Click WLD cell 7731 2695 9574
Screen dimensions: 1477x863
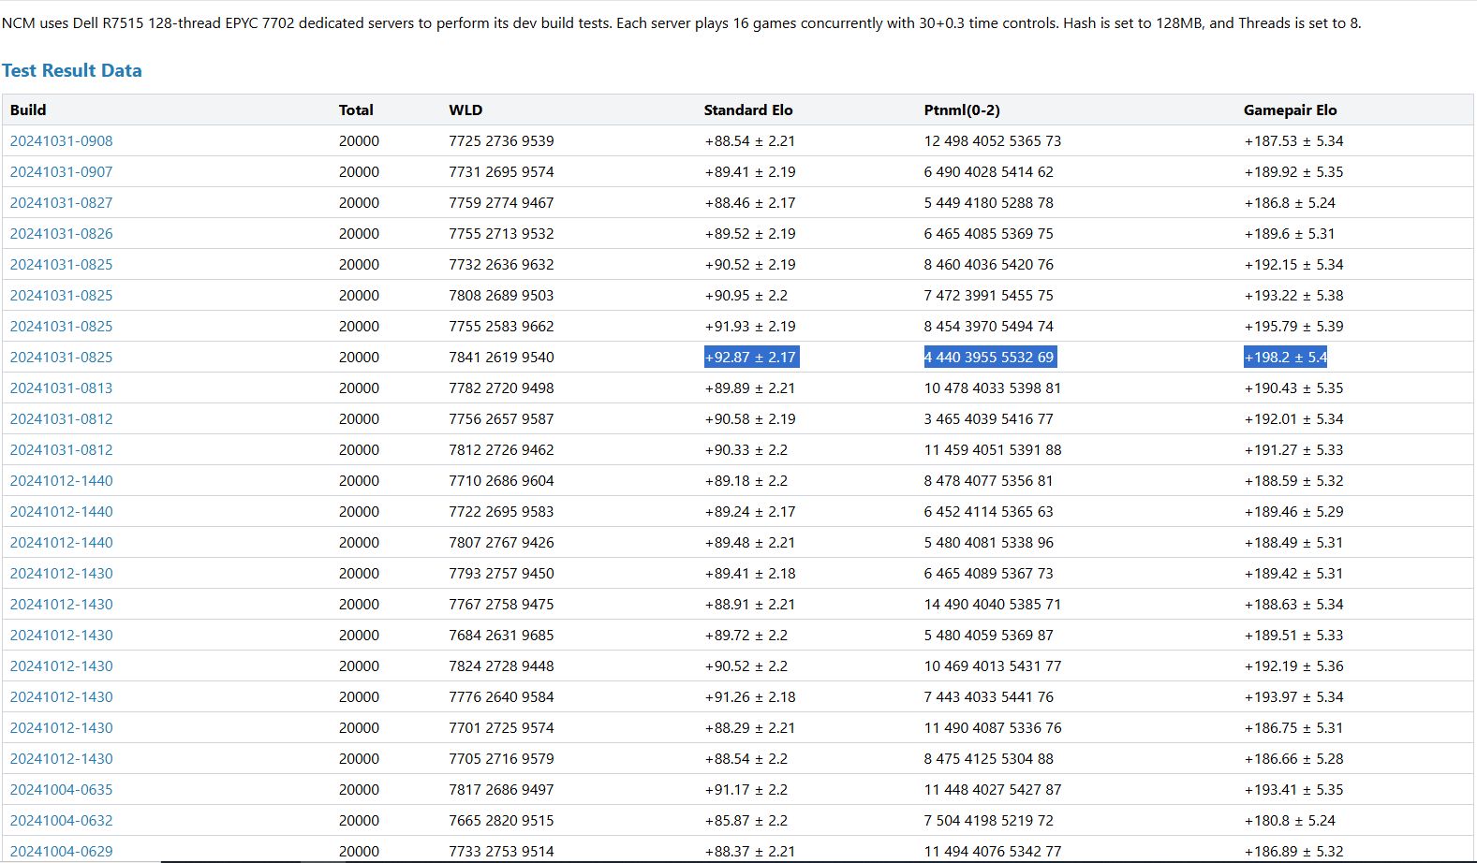(501, 171)
